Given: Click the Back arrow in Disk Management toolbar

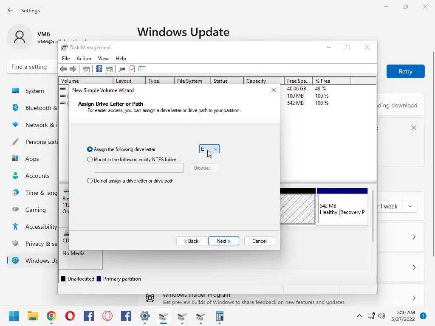Looking at the screenshot, I should point(63,69).
